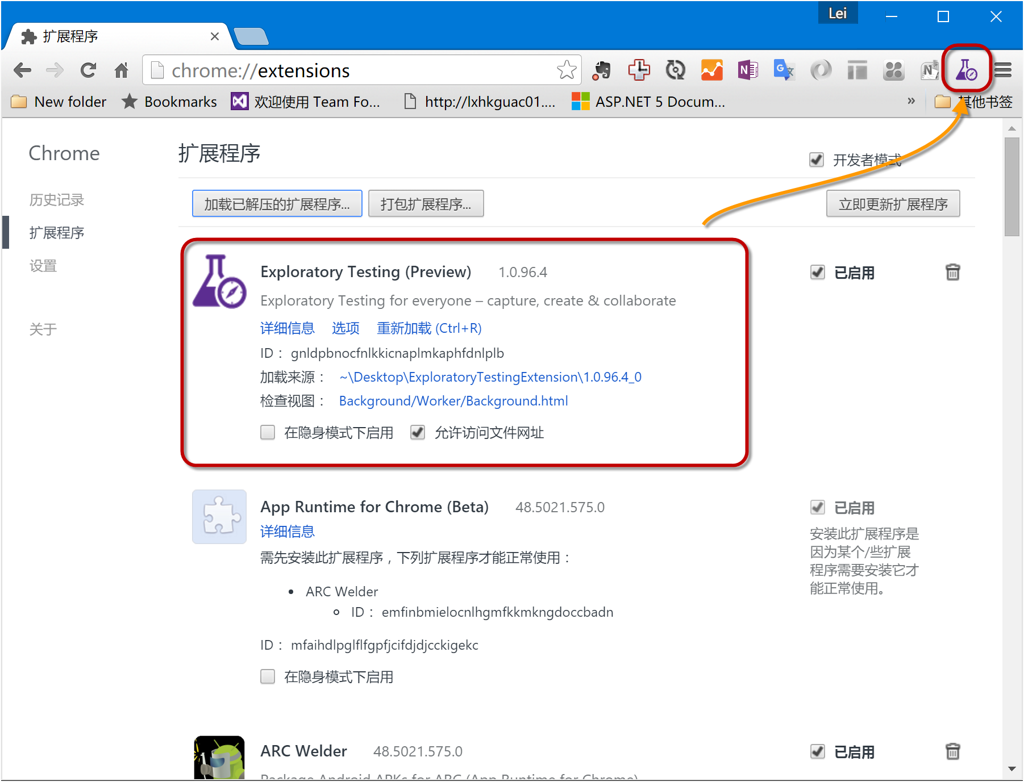The width and height of the screenshot is (1024, 782).
Task: Open 详细信息 link for App Runtime
Action: 288,532
